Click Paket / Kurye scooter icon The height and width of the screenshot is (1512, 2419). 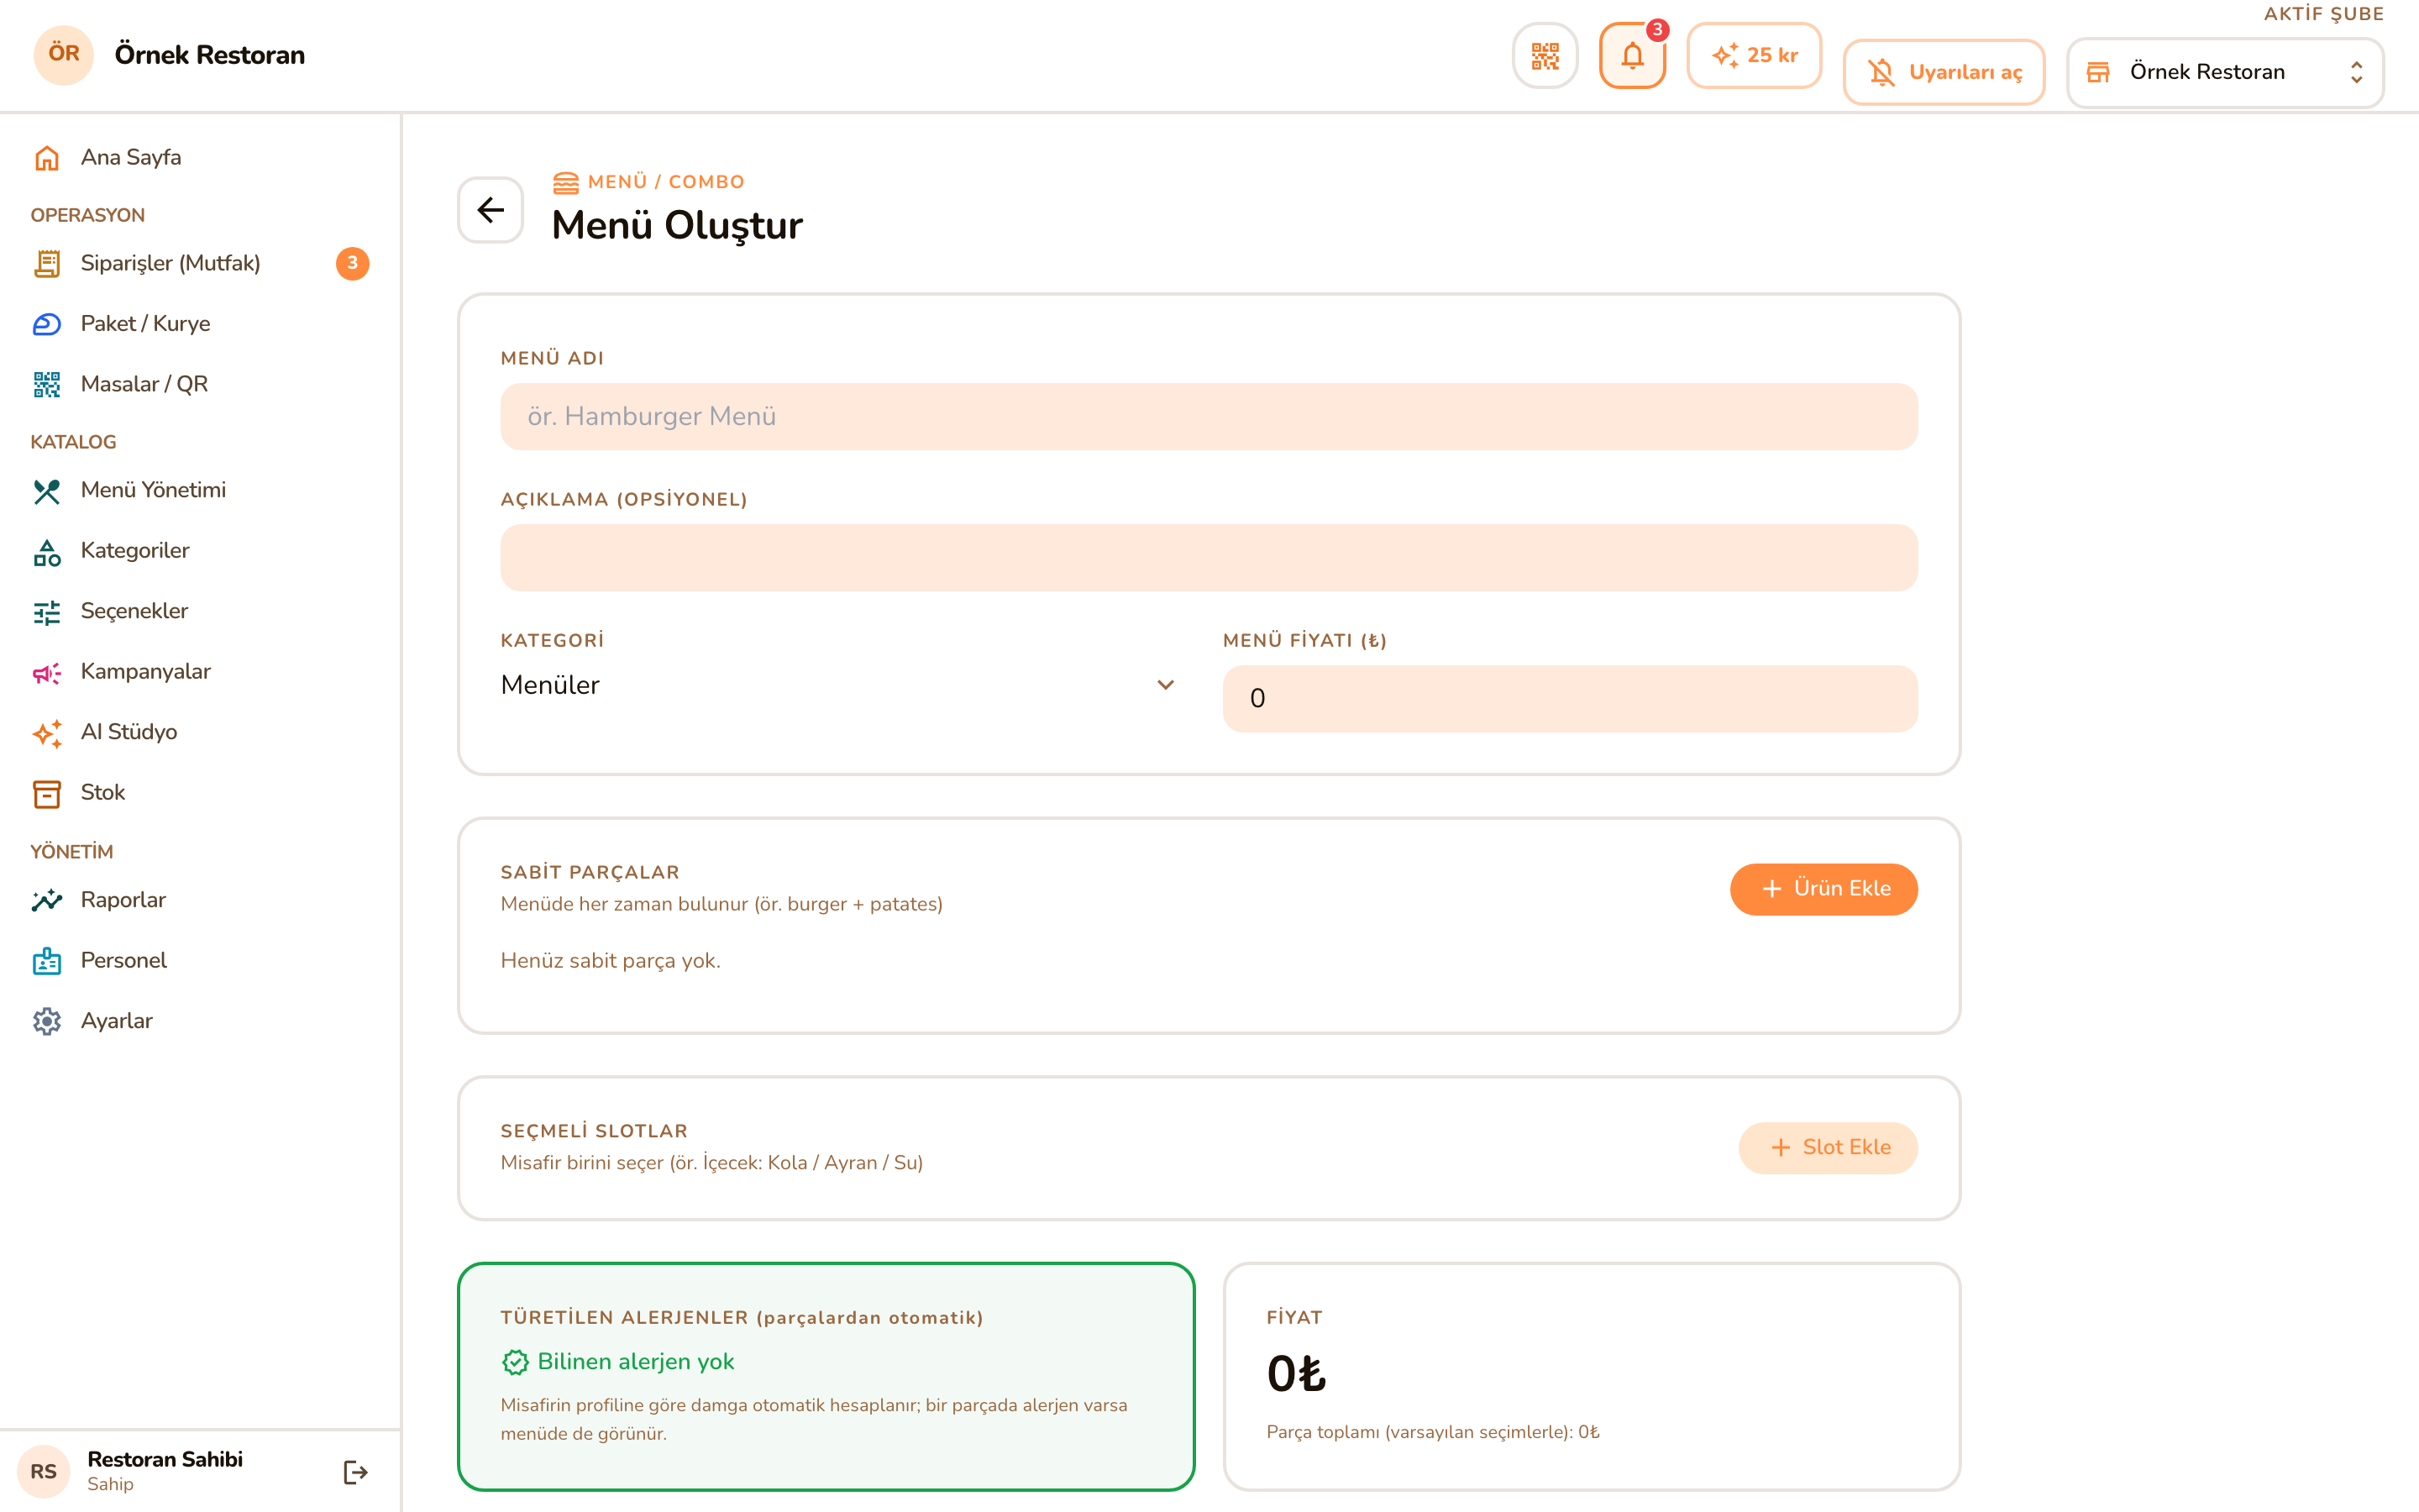click(x=47, y=324)
